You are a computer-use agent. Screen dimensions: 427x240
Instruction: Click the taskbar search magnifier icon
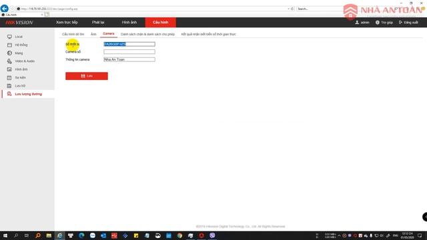[16, 235]
